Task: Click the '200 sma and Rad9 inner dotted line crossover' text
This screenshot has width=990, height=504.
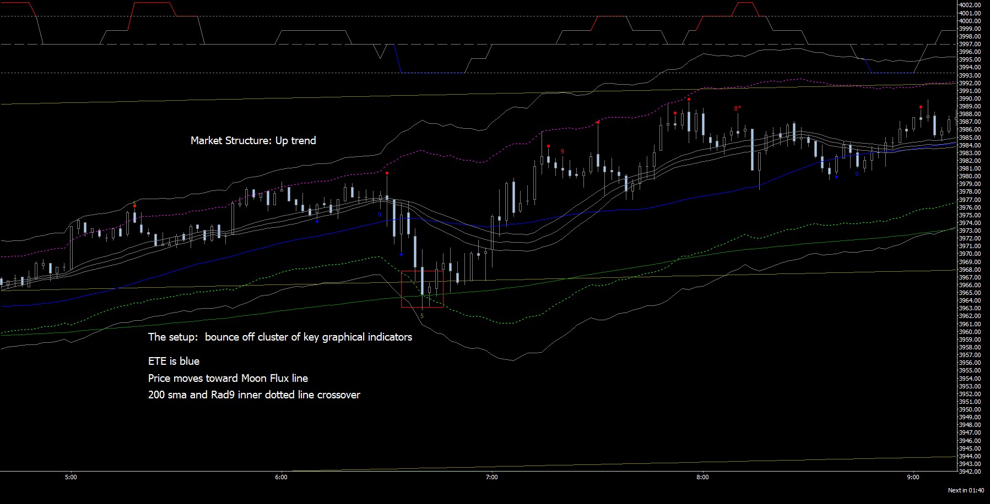Action: tap(254, 395)
